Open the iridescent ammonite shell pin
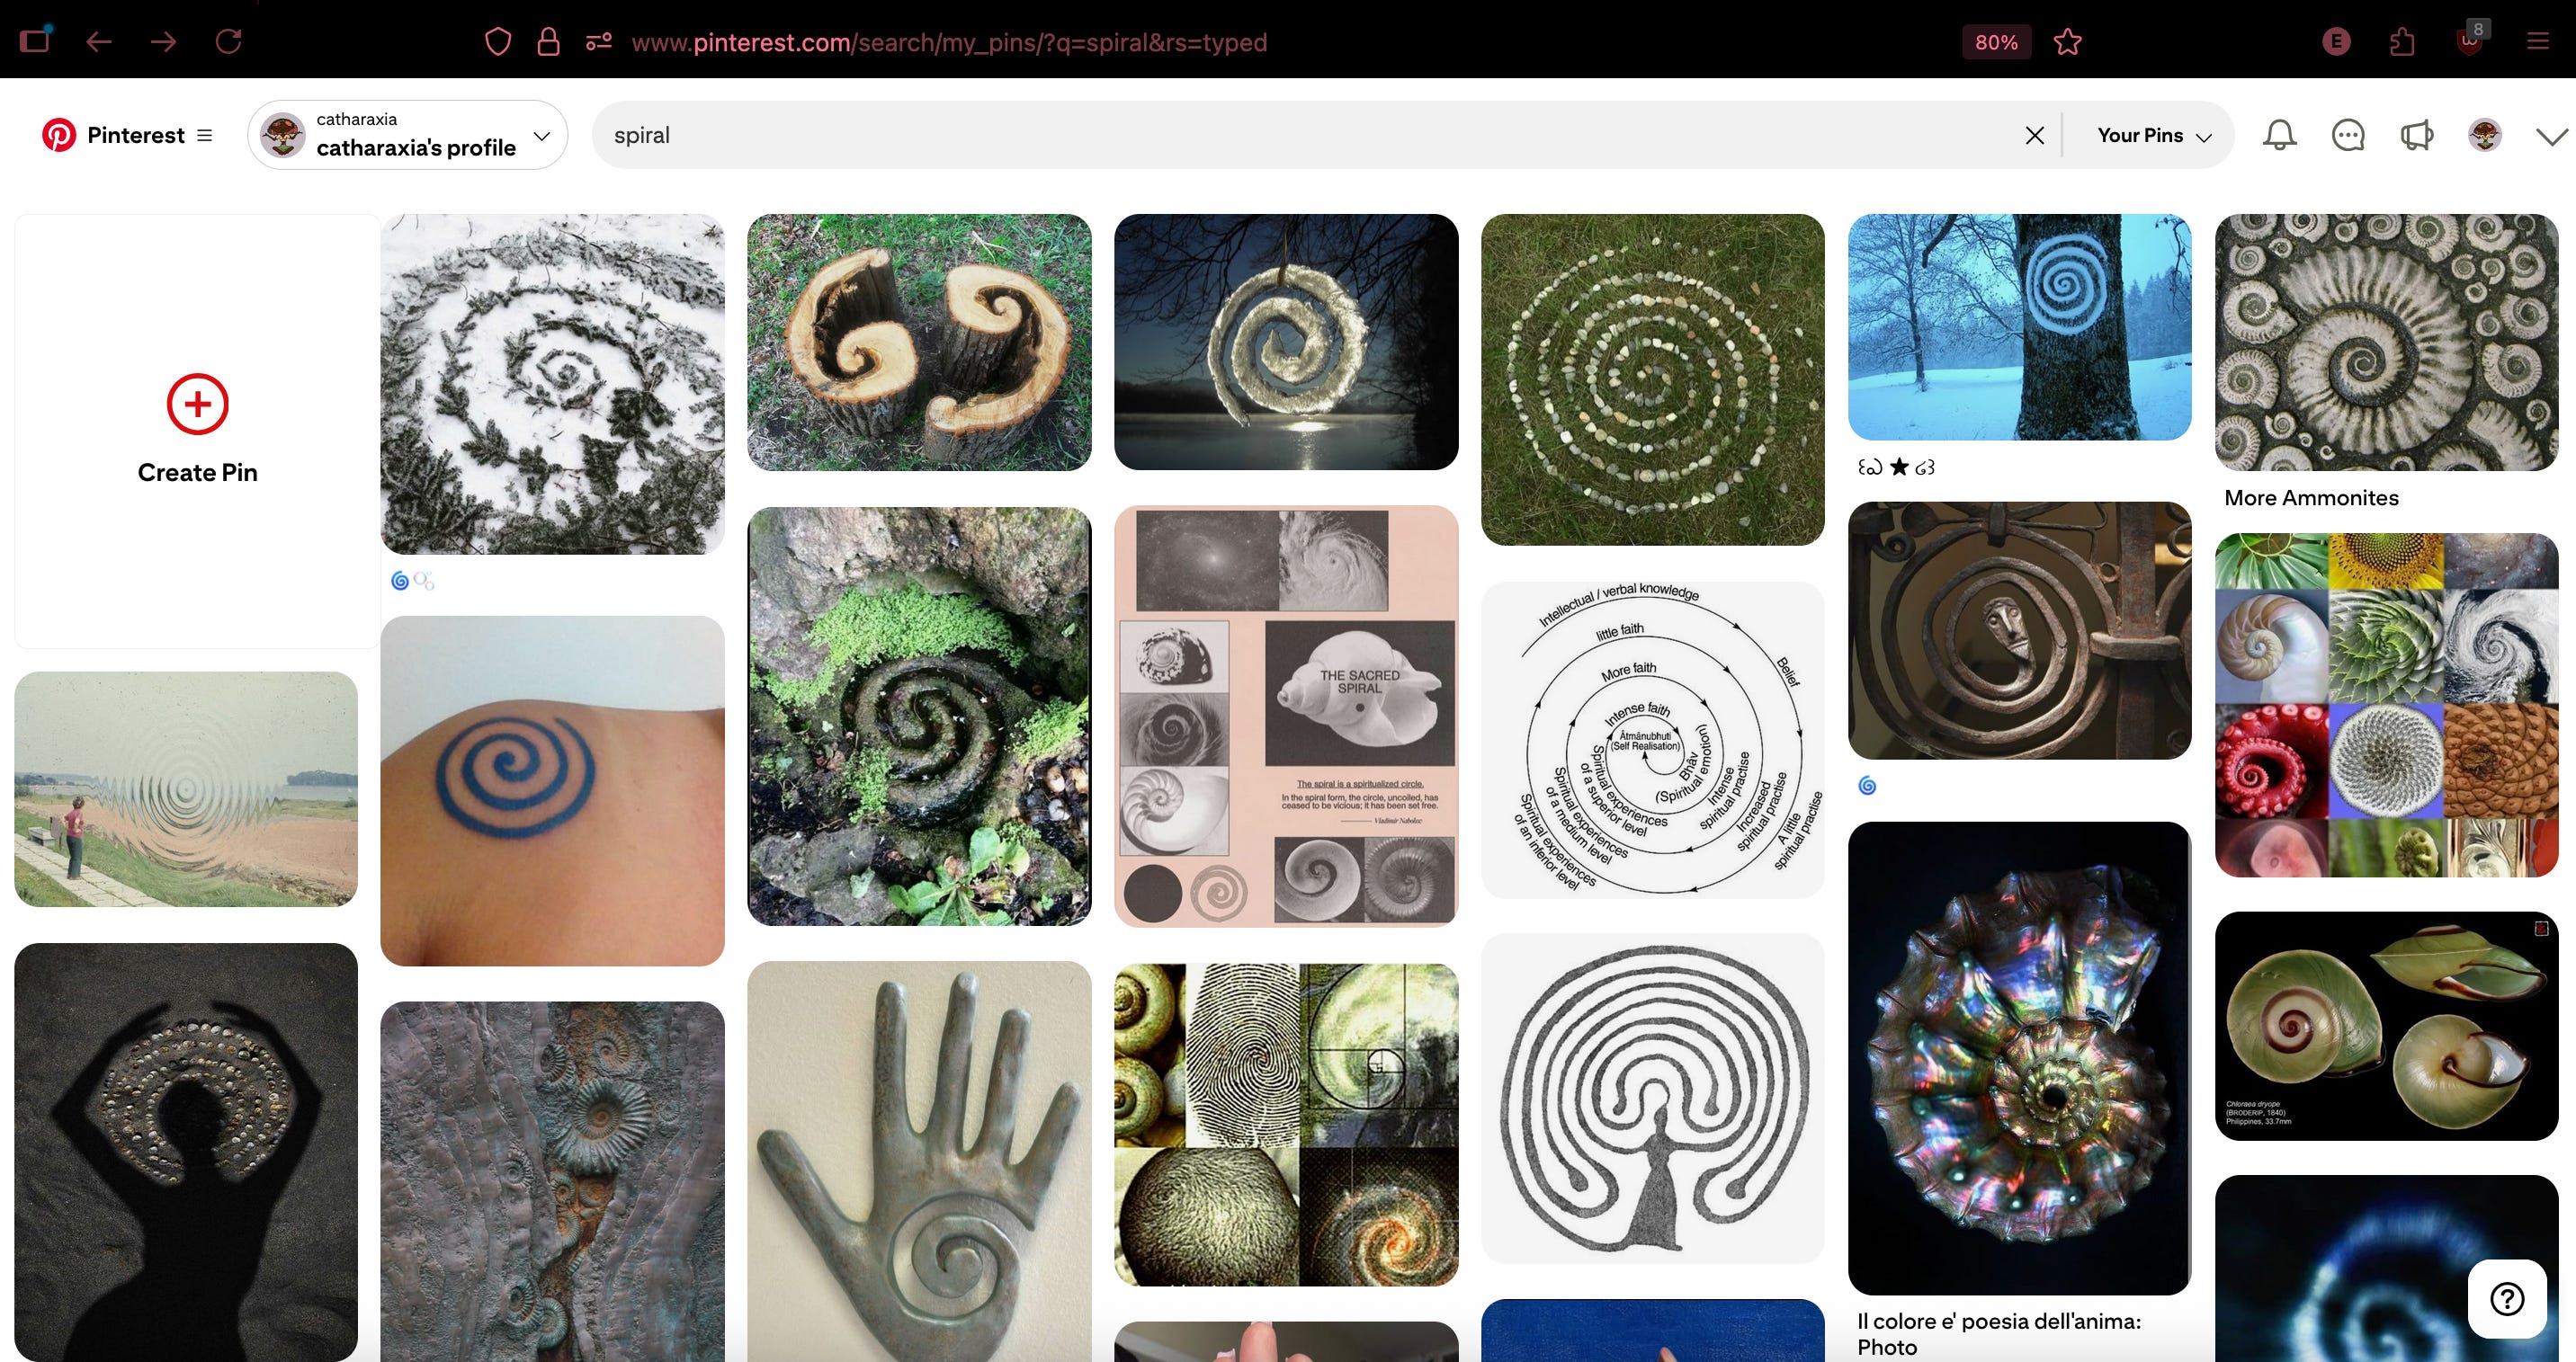 click(x=2020, y=1058)
